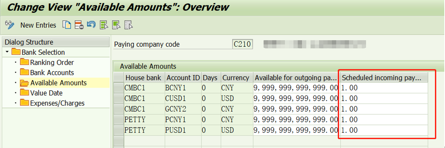Collapse the Bank Selection tree node
This screenshot has height=148, width=445.
pos(7,52)
